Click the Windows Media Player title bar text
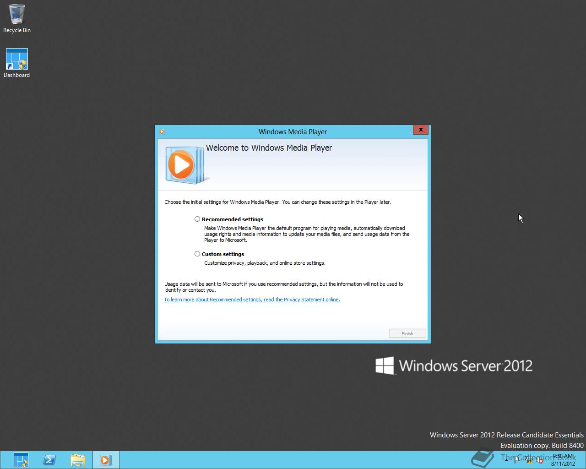The width and height of the screenshot is (586, 469). point(293,132)
